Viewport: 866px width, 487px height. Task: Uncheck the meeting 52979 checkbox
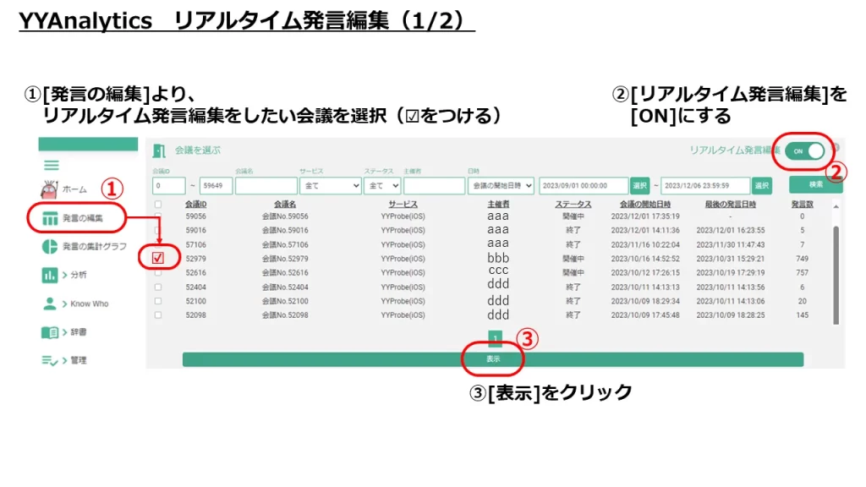(158, 258)
